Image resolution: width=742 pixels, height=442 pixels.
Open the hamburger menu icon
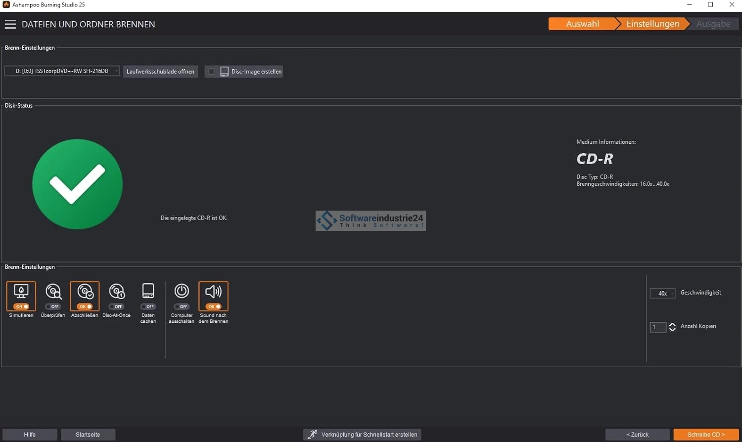(10, 24)
